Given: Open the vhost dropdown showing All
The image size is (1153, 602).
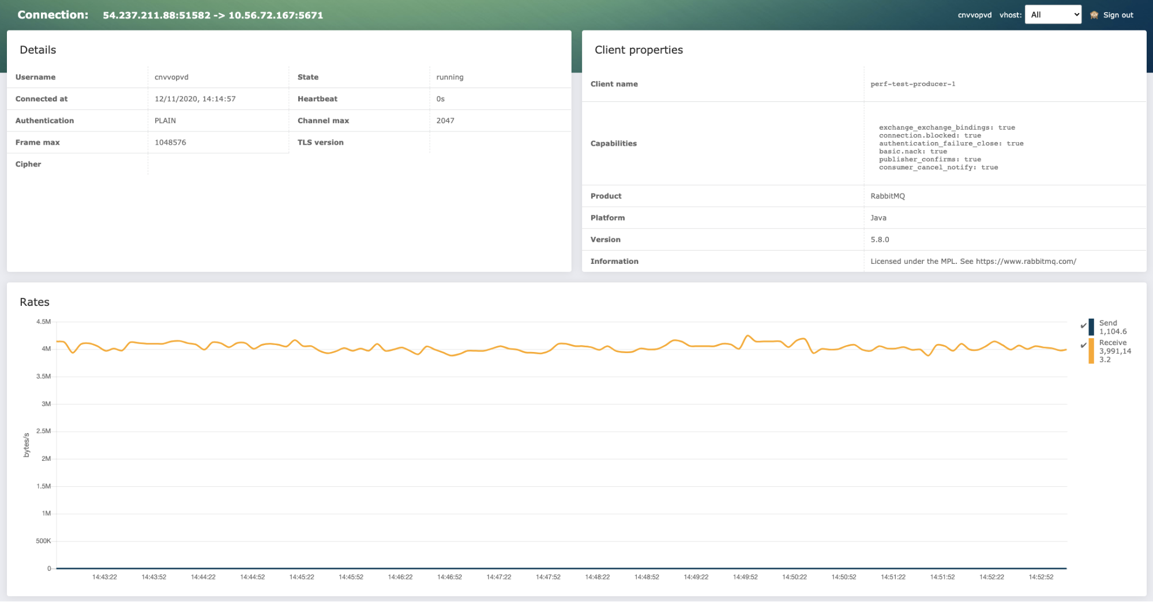Looking at the screenshot, I should tap(1053, 15).
